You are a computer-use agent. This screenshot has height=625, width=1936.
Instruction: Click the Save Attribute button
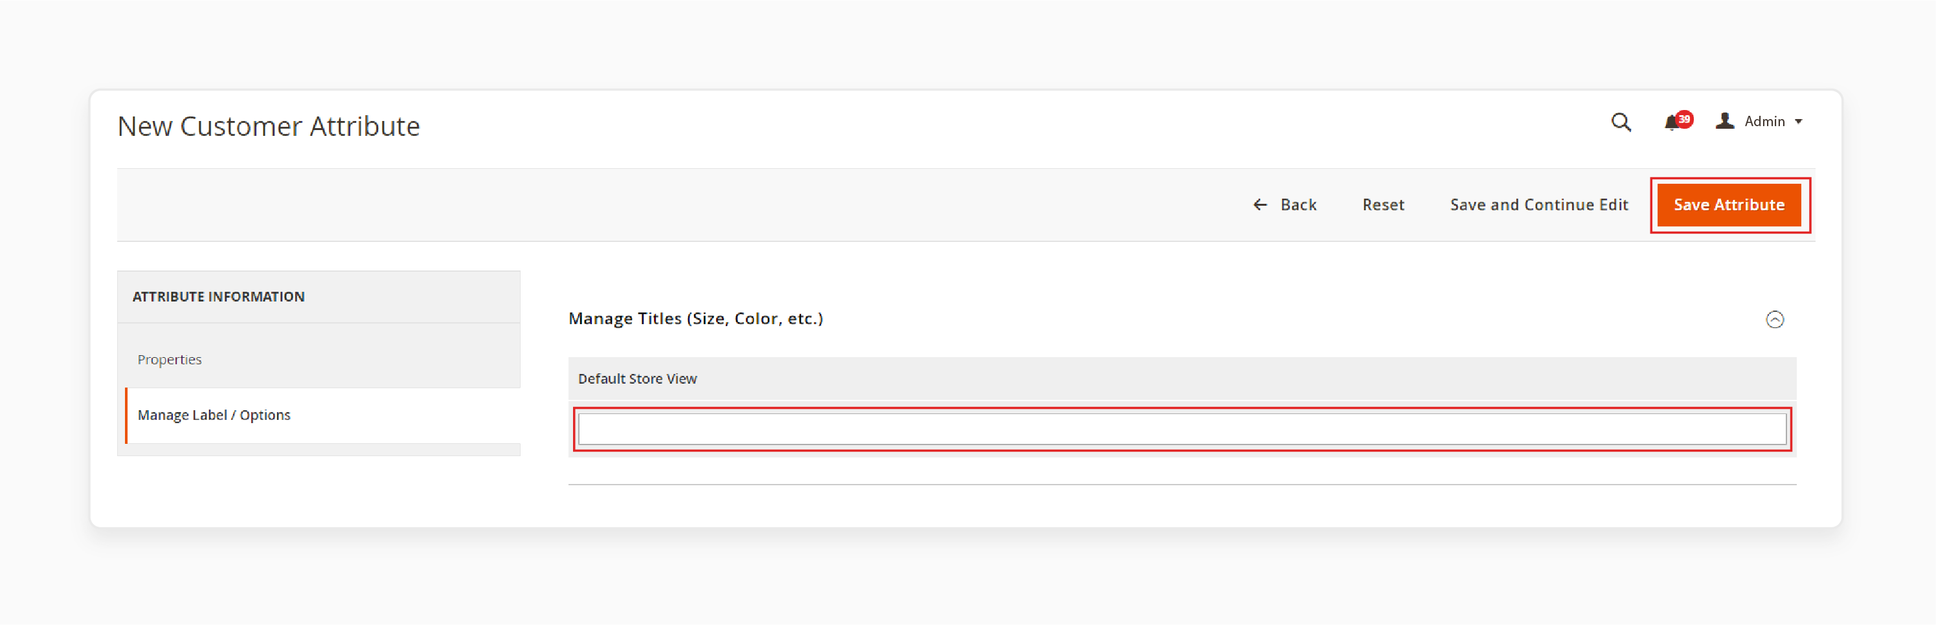pyautogui.click(x=1729, y=204)
